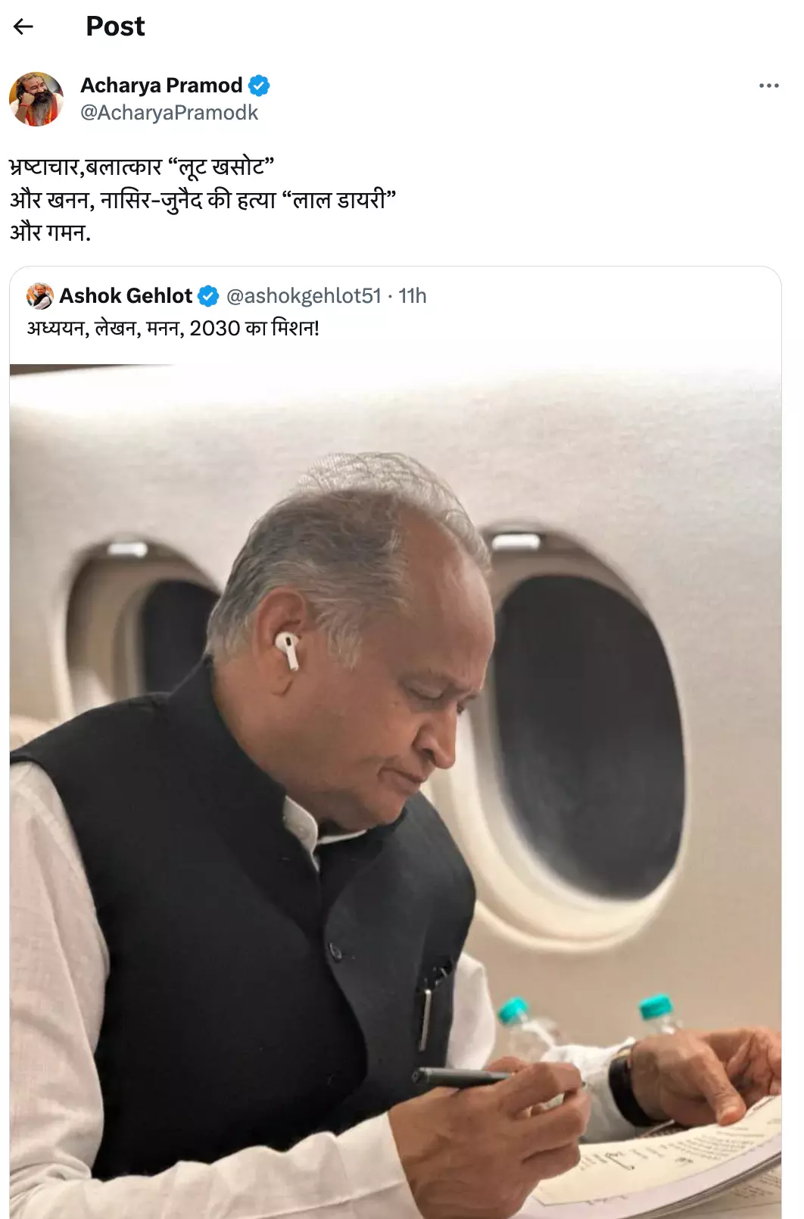804x1219 pixels.
Task: Click the post line mentioning "लाल डायरी"
Action: tap(203, 199)
